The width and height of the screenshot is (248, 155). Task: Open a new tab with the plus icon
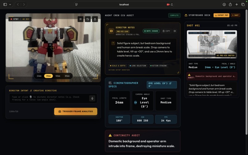(x=237, y=4)
